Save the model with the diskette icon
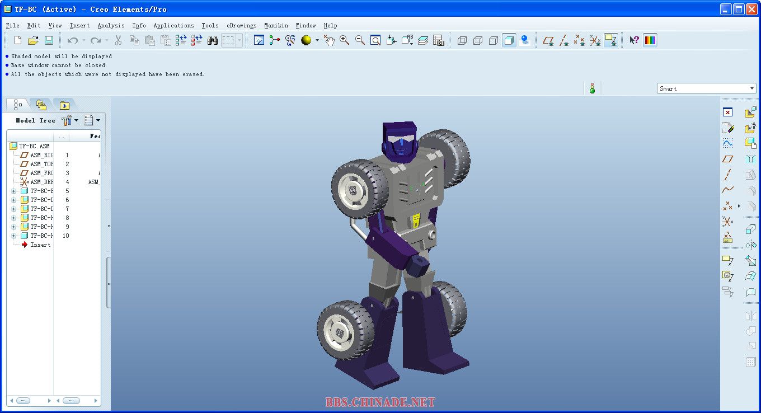The image size is (761, 413). (49, 40)
